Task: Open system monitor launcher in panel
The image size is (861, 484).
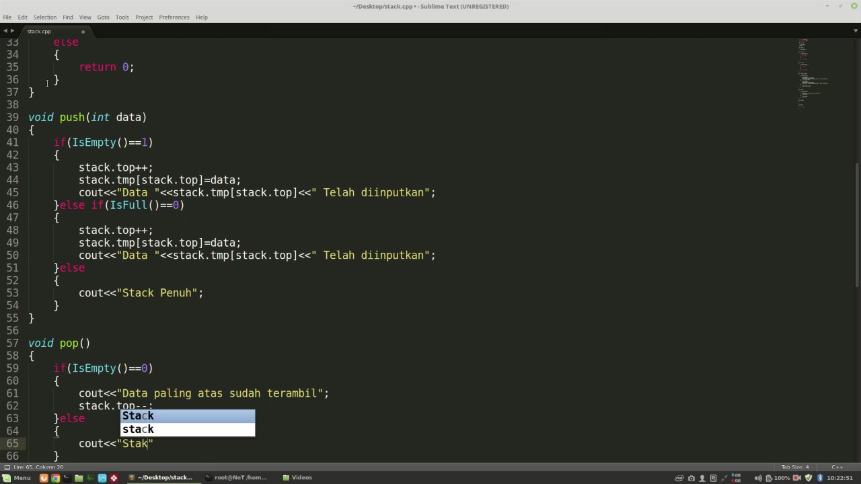Action: pos(90,477)
